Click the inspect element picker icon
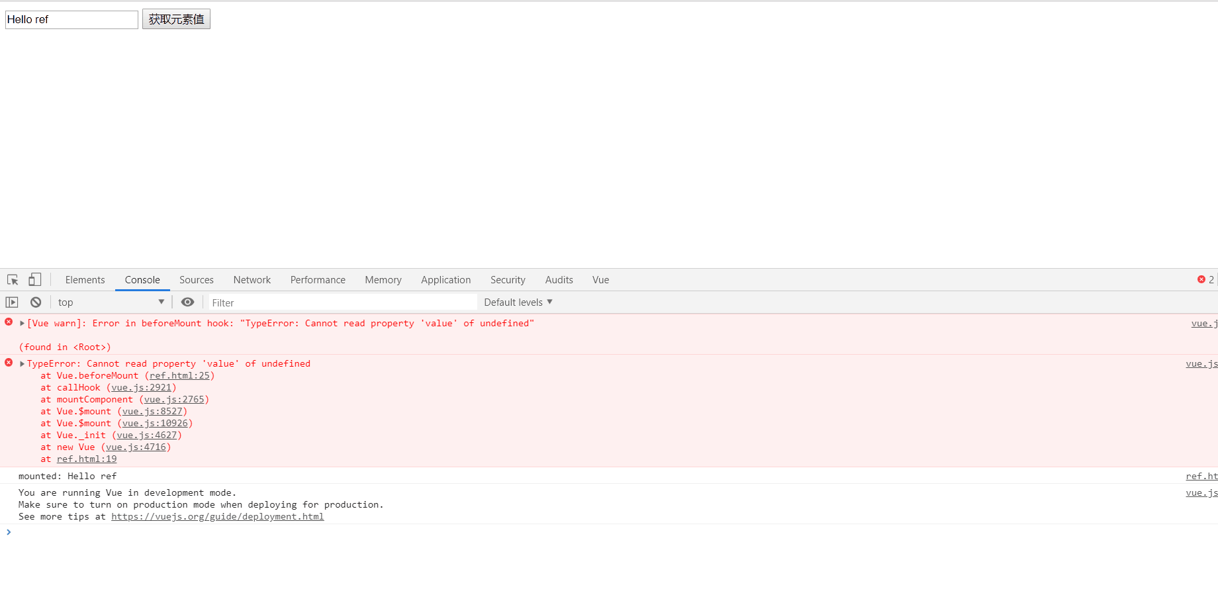Image resolution: width=1218 pixels, height=597 pixels. click(13, 280)
